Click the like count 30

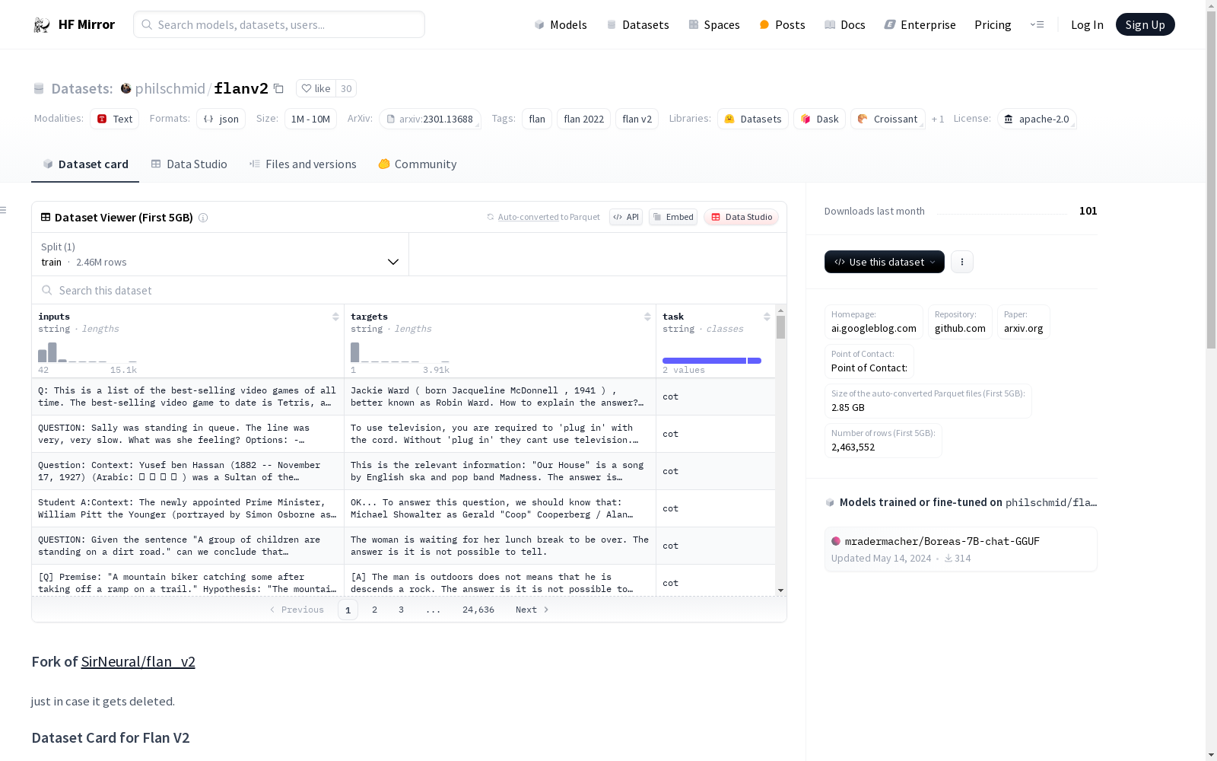coord(346,88)
